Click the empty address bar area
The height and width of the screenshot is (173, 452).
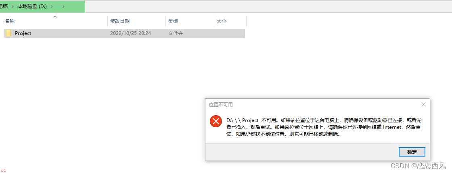click(268, 6)
